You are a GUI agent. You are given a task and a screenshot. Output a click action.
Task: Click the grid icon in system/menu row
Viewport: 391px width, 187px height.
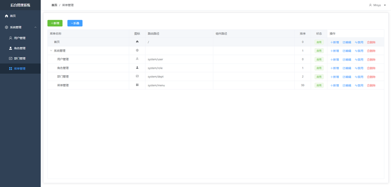point(137,85)
